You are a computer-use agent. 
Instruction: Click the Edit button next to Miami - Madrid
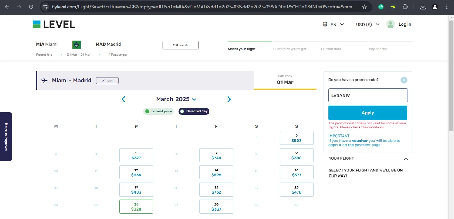[x=107, y=81]
